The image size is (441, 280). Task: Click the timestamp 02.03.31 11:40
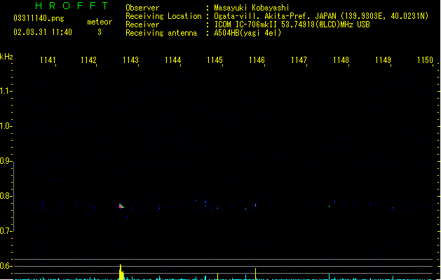click(x=43, y=32)
